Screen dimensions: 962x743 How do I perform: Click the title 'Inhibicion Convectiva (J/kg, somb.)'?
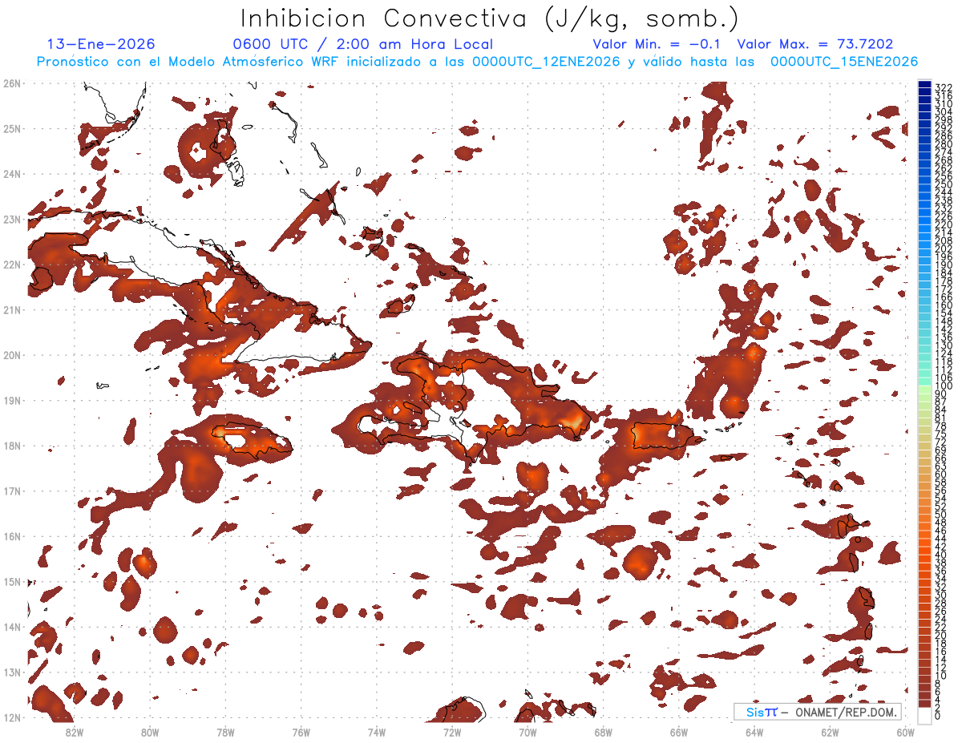[x=490, y=18]
